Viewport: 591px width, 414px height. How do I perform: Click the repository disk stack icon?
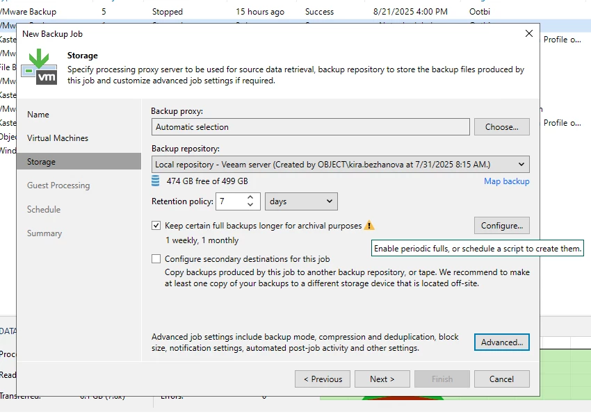(155, 181)
